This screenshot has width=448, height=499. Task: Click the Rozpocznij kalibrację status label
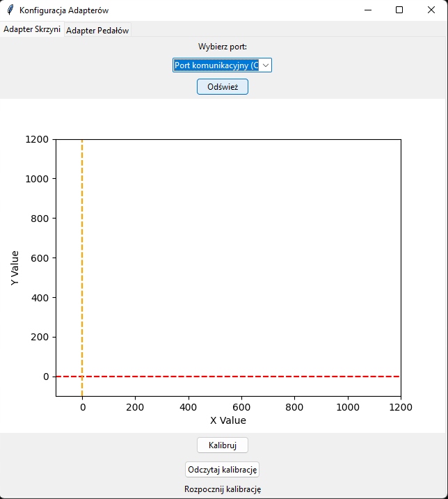click(223, 489)
